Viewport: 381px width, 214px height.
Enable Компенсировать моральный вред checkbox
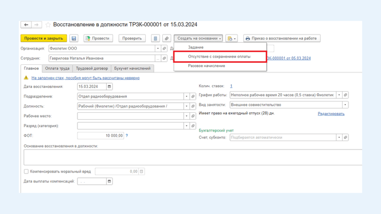[x=26, y=171]
